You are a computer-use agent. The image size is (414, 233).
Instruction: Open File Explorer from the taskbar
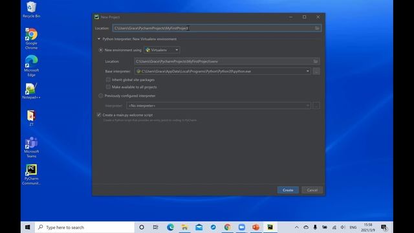[184, 227]
